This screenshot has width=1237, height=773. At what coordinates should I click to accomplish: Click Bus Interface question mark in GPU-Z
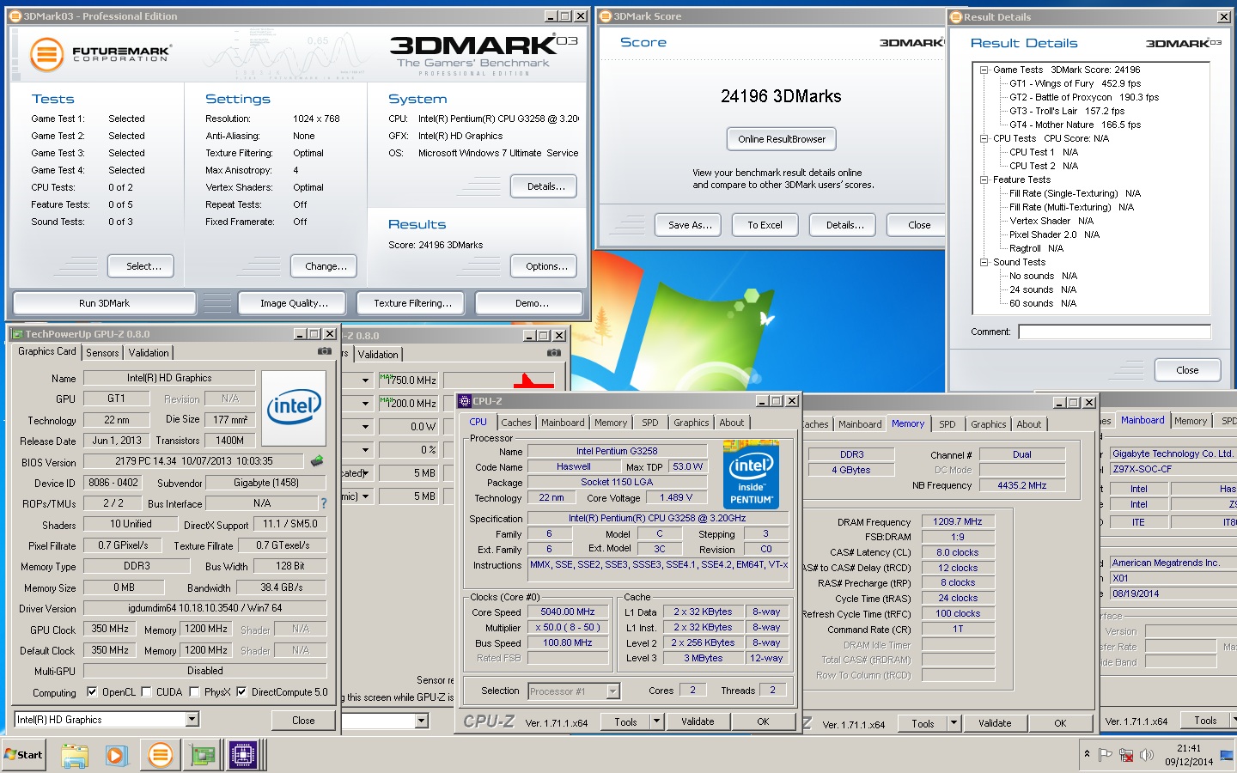pos(324,503)
